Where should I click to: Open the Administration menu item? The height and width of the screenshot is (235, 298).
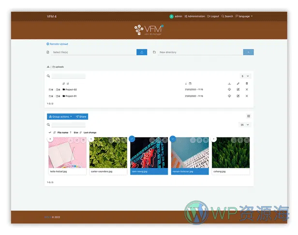pos(195,16)
